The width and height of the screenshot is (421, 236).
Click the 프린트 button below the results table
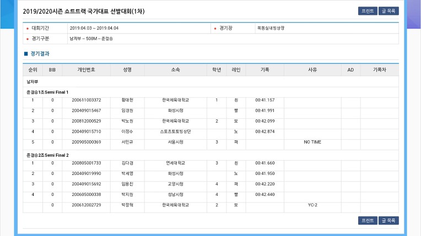coord(368,221)
